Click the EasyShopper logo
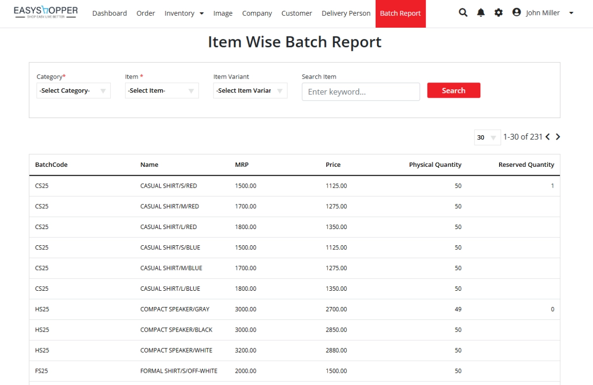The height and width of the screenshot is (385, 593). 45,13
